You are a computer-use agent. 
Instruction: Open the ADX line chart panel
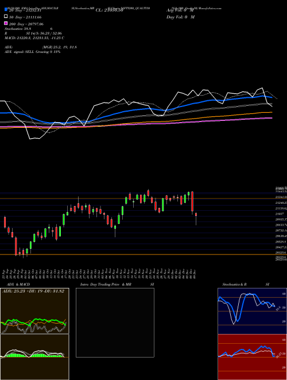tap(34, 311)
